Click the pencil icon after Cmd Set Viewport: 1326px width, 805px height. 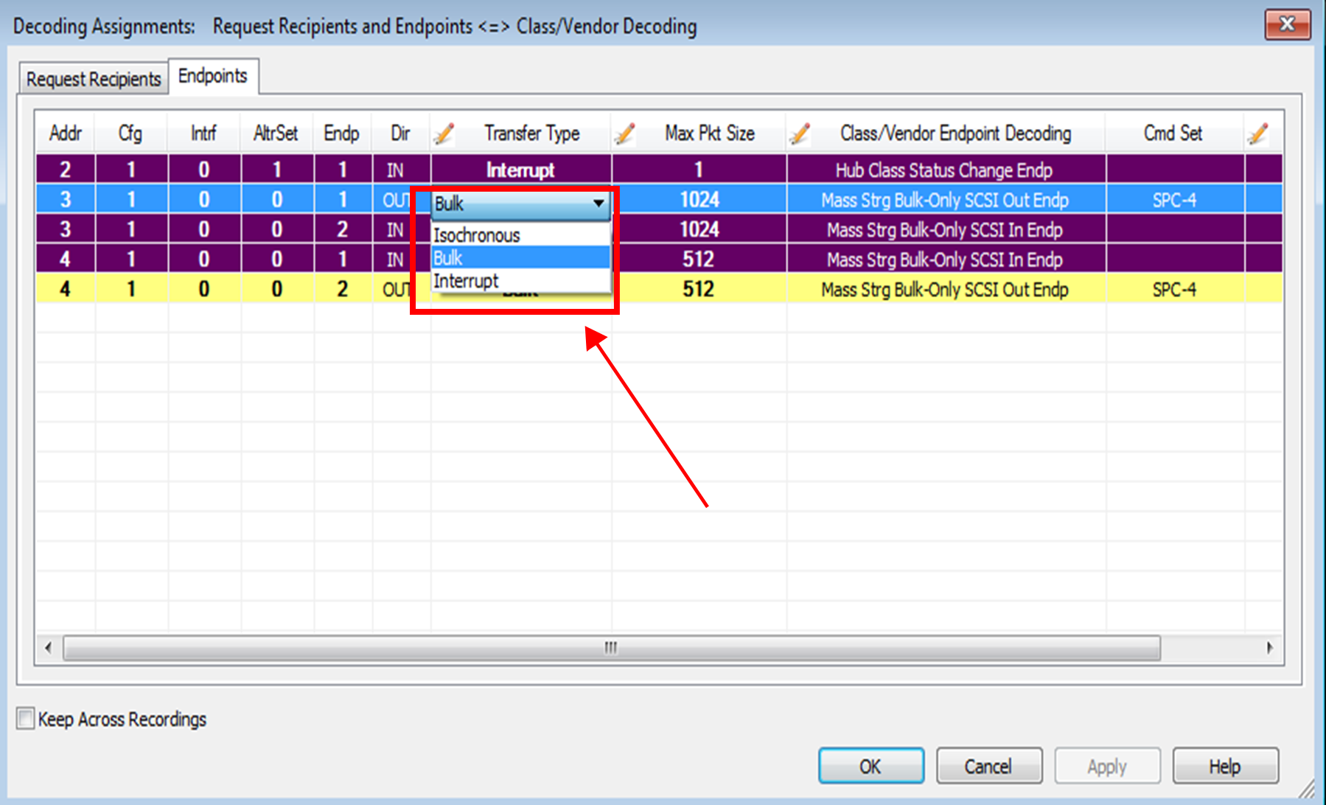coord(1258,133)
